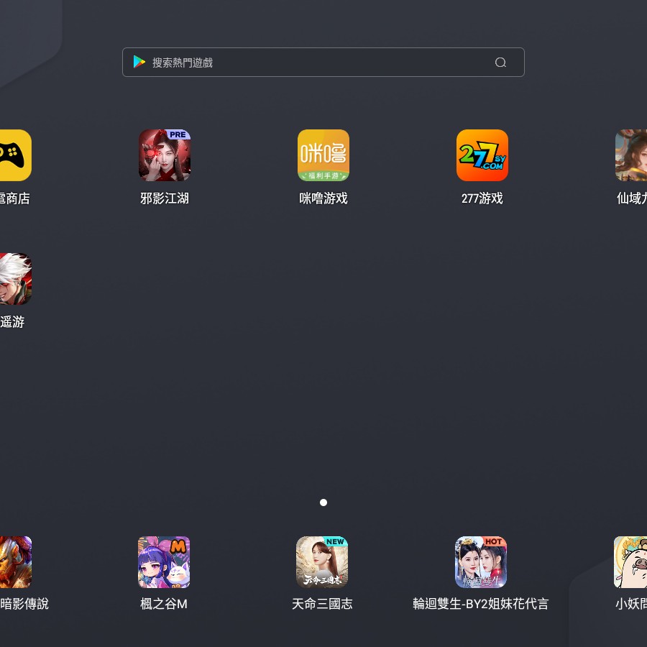Open the 輪迴雙生 game icon
The image size is (647, 647).
481,562
